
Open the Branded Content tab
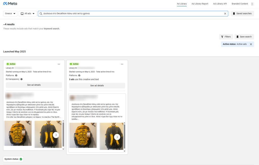pyautogui.click(x=240, y=4)
